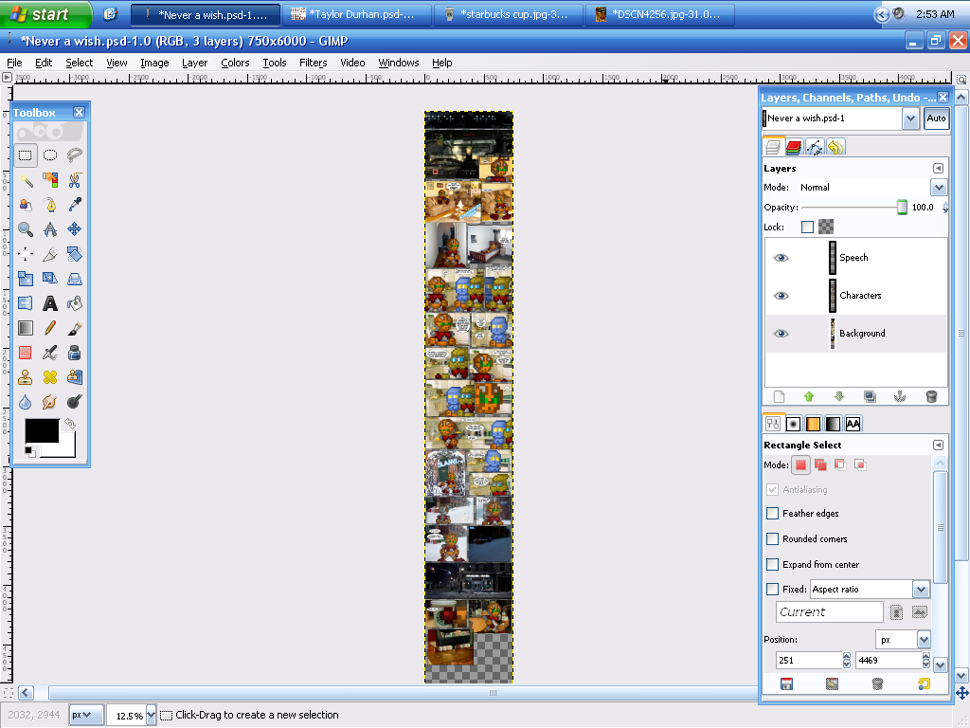The image size is (970, 728).
Task: Open the Layer menu
Action: 194,63
